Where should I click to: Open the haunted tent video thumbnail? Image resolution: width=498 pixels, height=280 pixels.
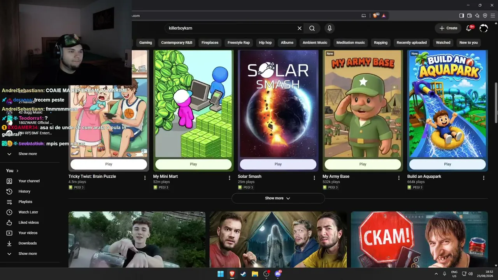[278, 240]
